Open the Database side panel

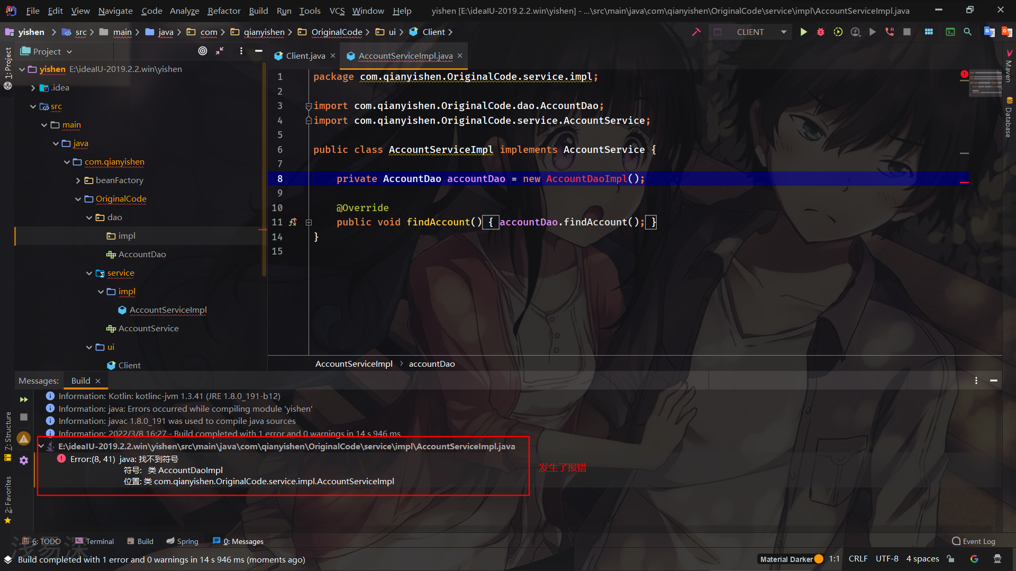(1009, 118)
